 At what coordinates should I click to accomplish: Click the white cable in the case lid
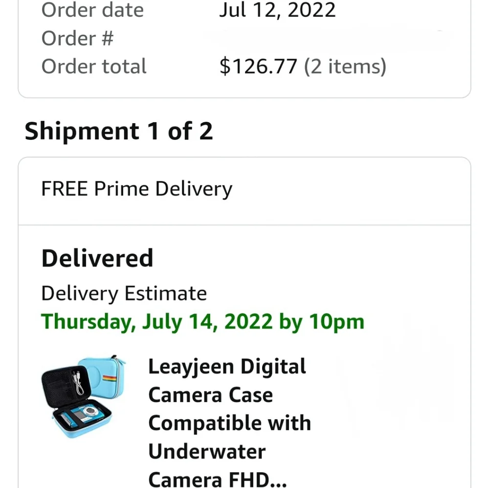point(77,382)
